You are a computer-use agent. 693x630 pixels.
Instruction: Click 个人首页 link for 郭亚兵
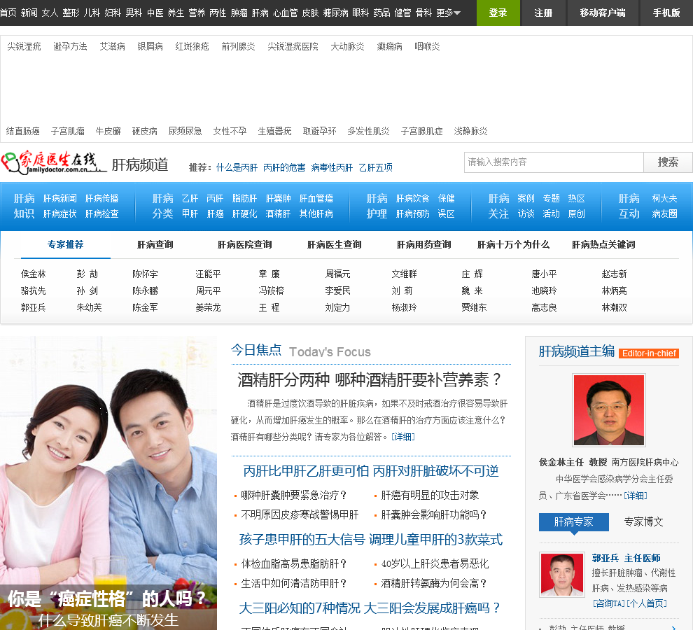[x=647, y=603]
